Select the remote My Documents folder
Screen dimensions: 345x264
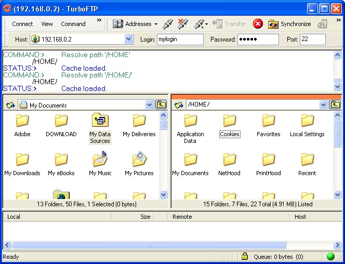tap(190, 165)
